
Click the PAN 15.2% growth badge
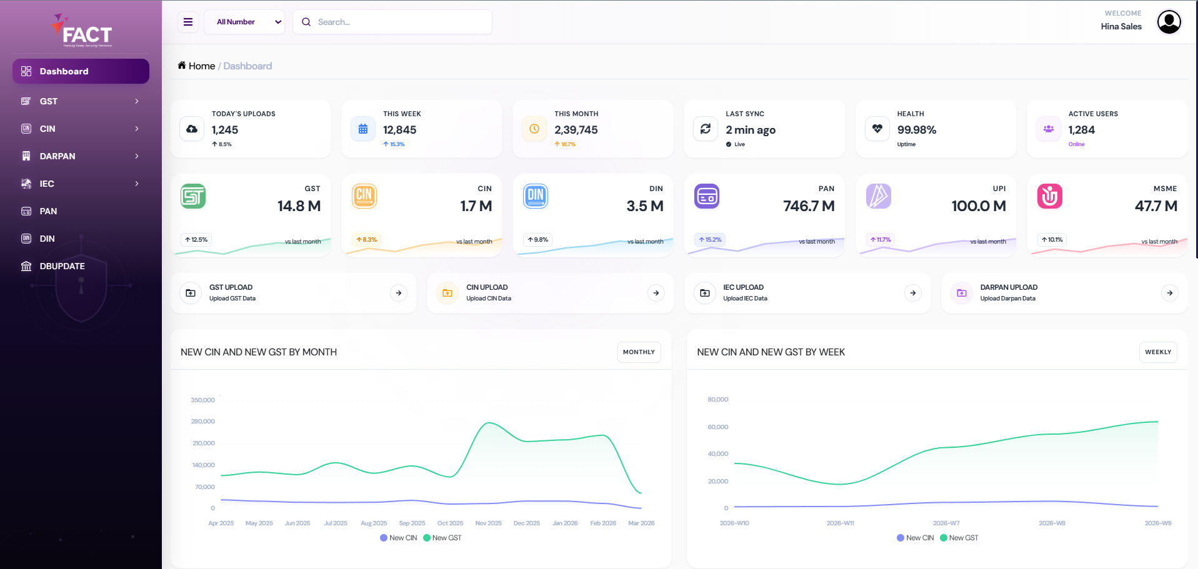click(710, 240)
